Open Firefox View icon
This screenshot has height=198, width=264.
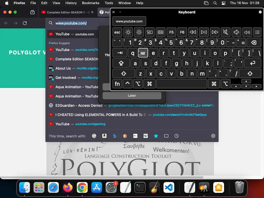point(32,12)
